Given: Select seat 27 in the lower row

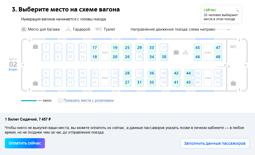Looking at the screenshot, I should point(127,82).
